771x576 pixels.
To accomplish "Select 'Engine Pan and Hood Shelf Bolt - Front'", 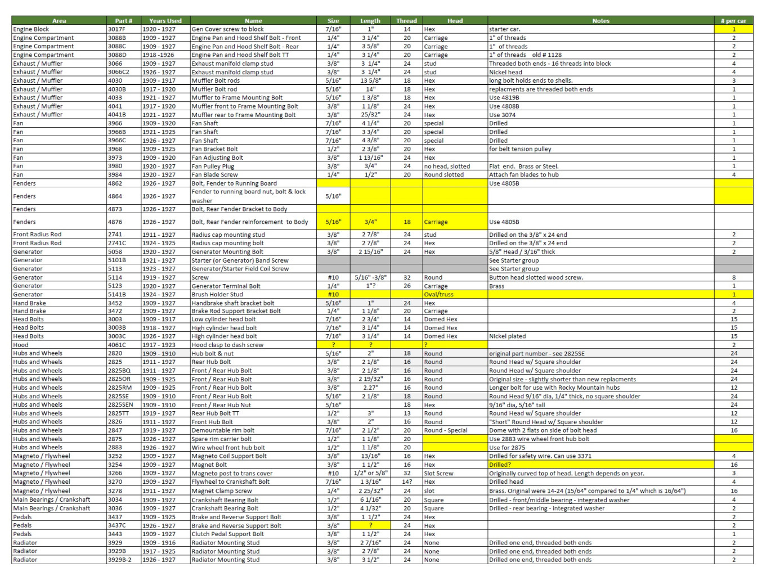I will tap(253, 38).
